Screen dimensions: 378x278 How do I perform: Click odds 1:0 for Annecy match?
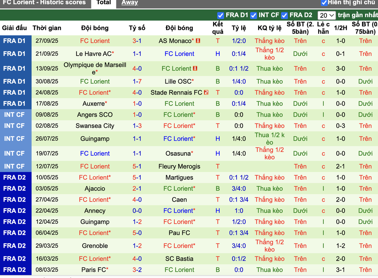[239, 211]
